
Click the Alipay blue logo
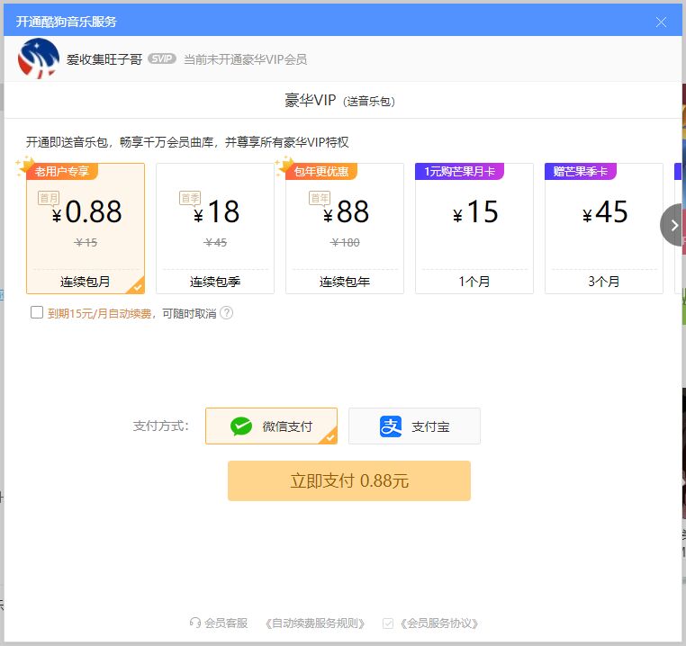coord(391,426)
